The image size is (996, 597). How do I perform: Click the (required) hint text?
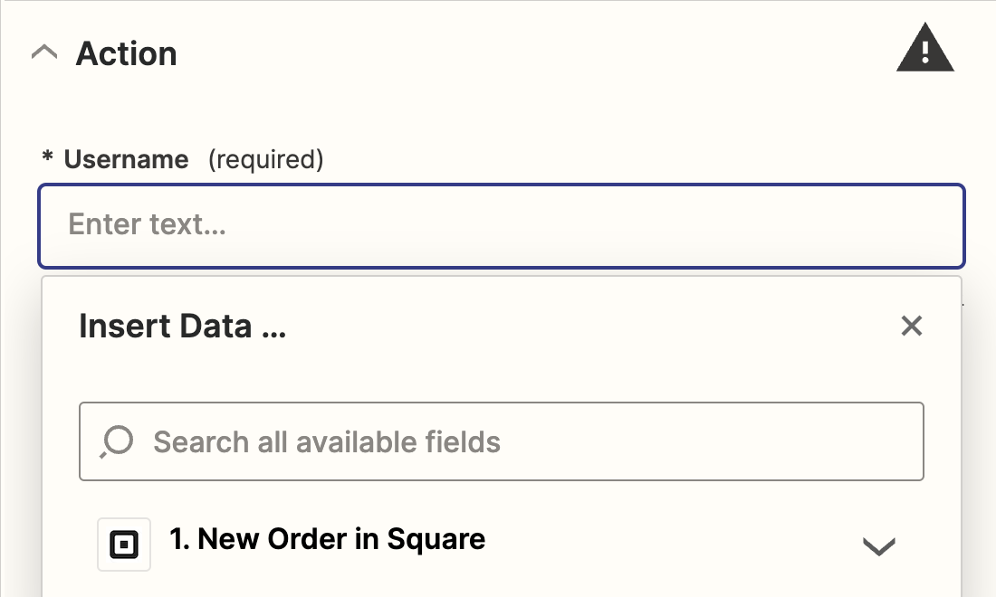tap(266, 160)
